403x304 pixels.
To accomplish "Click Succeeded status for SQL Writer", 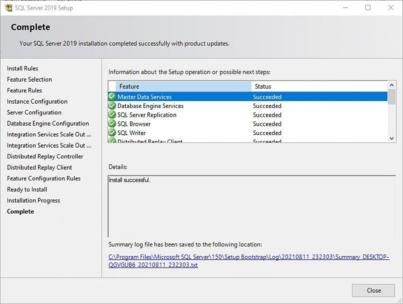I will (x=267, y=133).
